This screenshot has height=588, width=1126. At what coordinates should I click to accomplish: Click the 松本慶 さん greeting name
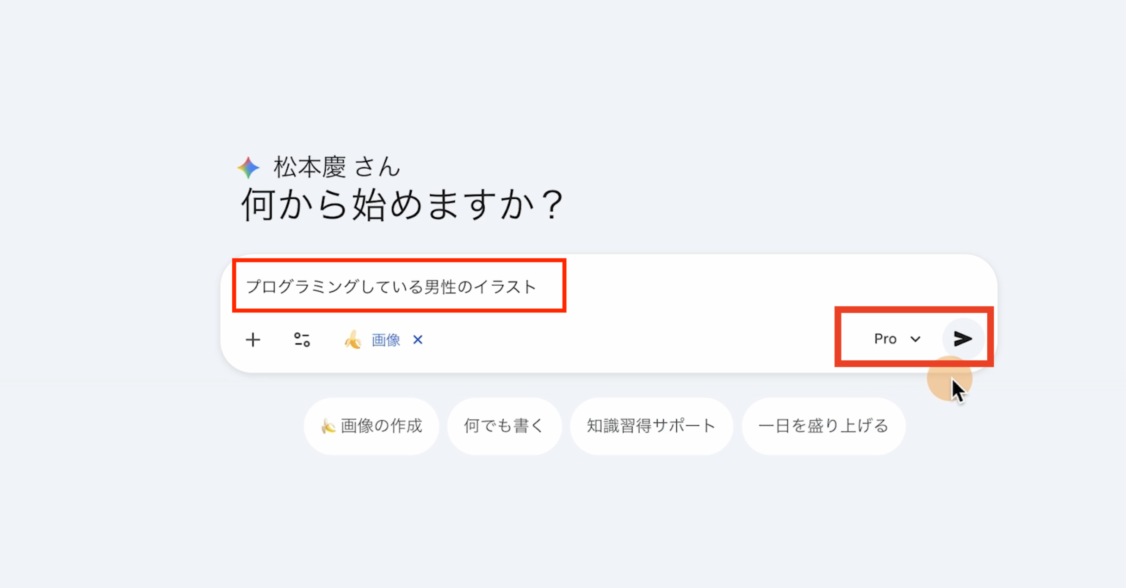[x=336, y=167]
